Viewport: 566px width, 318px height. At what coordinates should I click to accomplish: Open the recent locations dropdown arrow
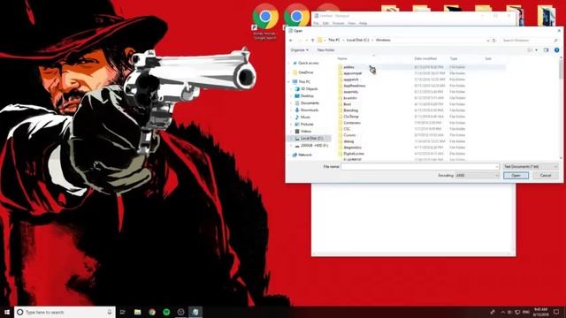click(x=307, y=41)
